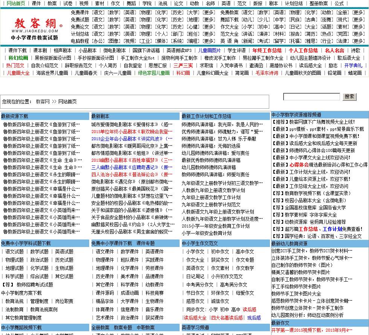This screenshot has height=335, width=369.
Task: Click the 数学课件 link
Action: pyautogui.click(x=130, y=252)
